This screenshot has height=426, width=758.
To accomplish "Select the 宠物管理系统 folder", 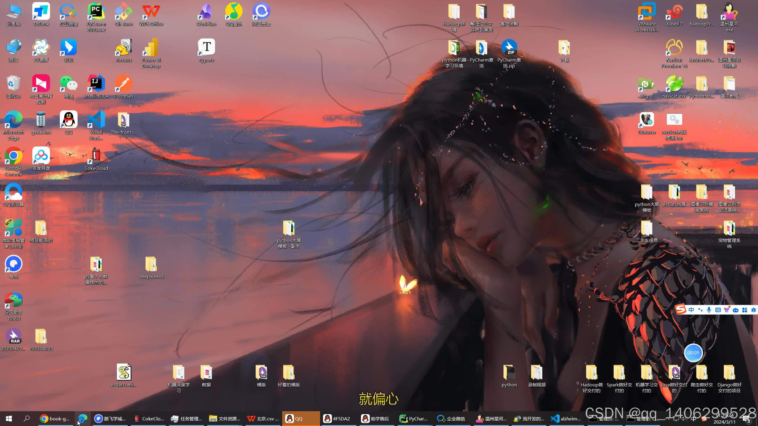I will tap(730, 234).
